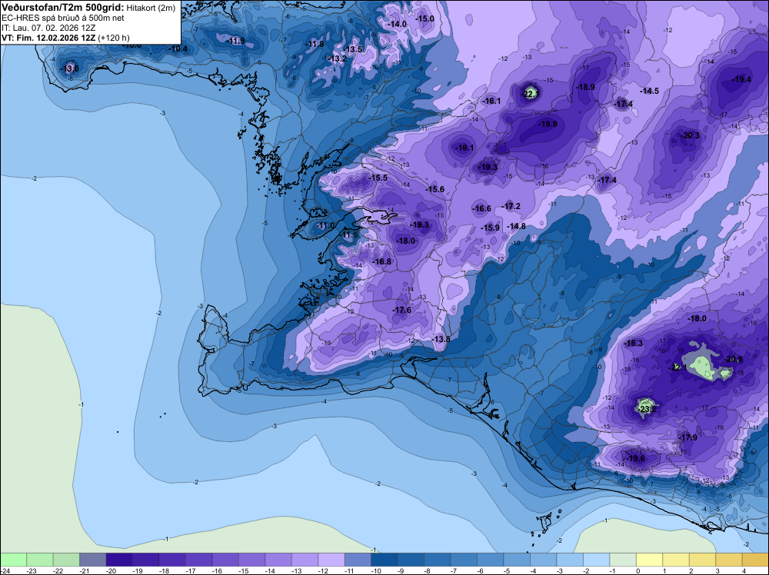The height and width of the screenshot is (575, 769).
Task: Click the 'EC-HRES spá brúuð á 500m net' line
Action: pyautogui.click(x=63, y=18)
